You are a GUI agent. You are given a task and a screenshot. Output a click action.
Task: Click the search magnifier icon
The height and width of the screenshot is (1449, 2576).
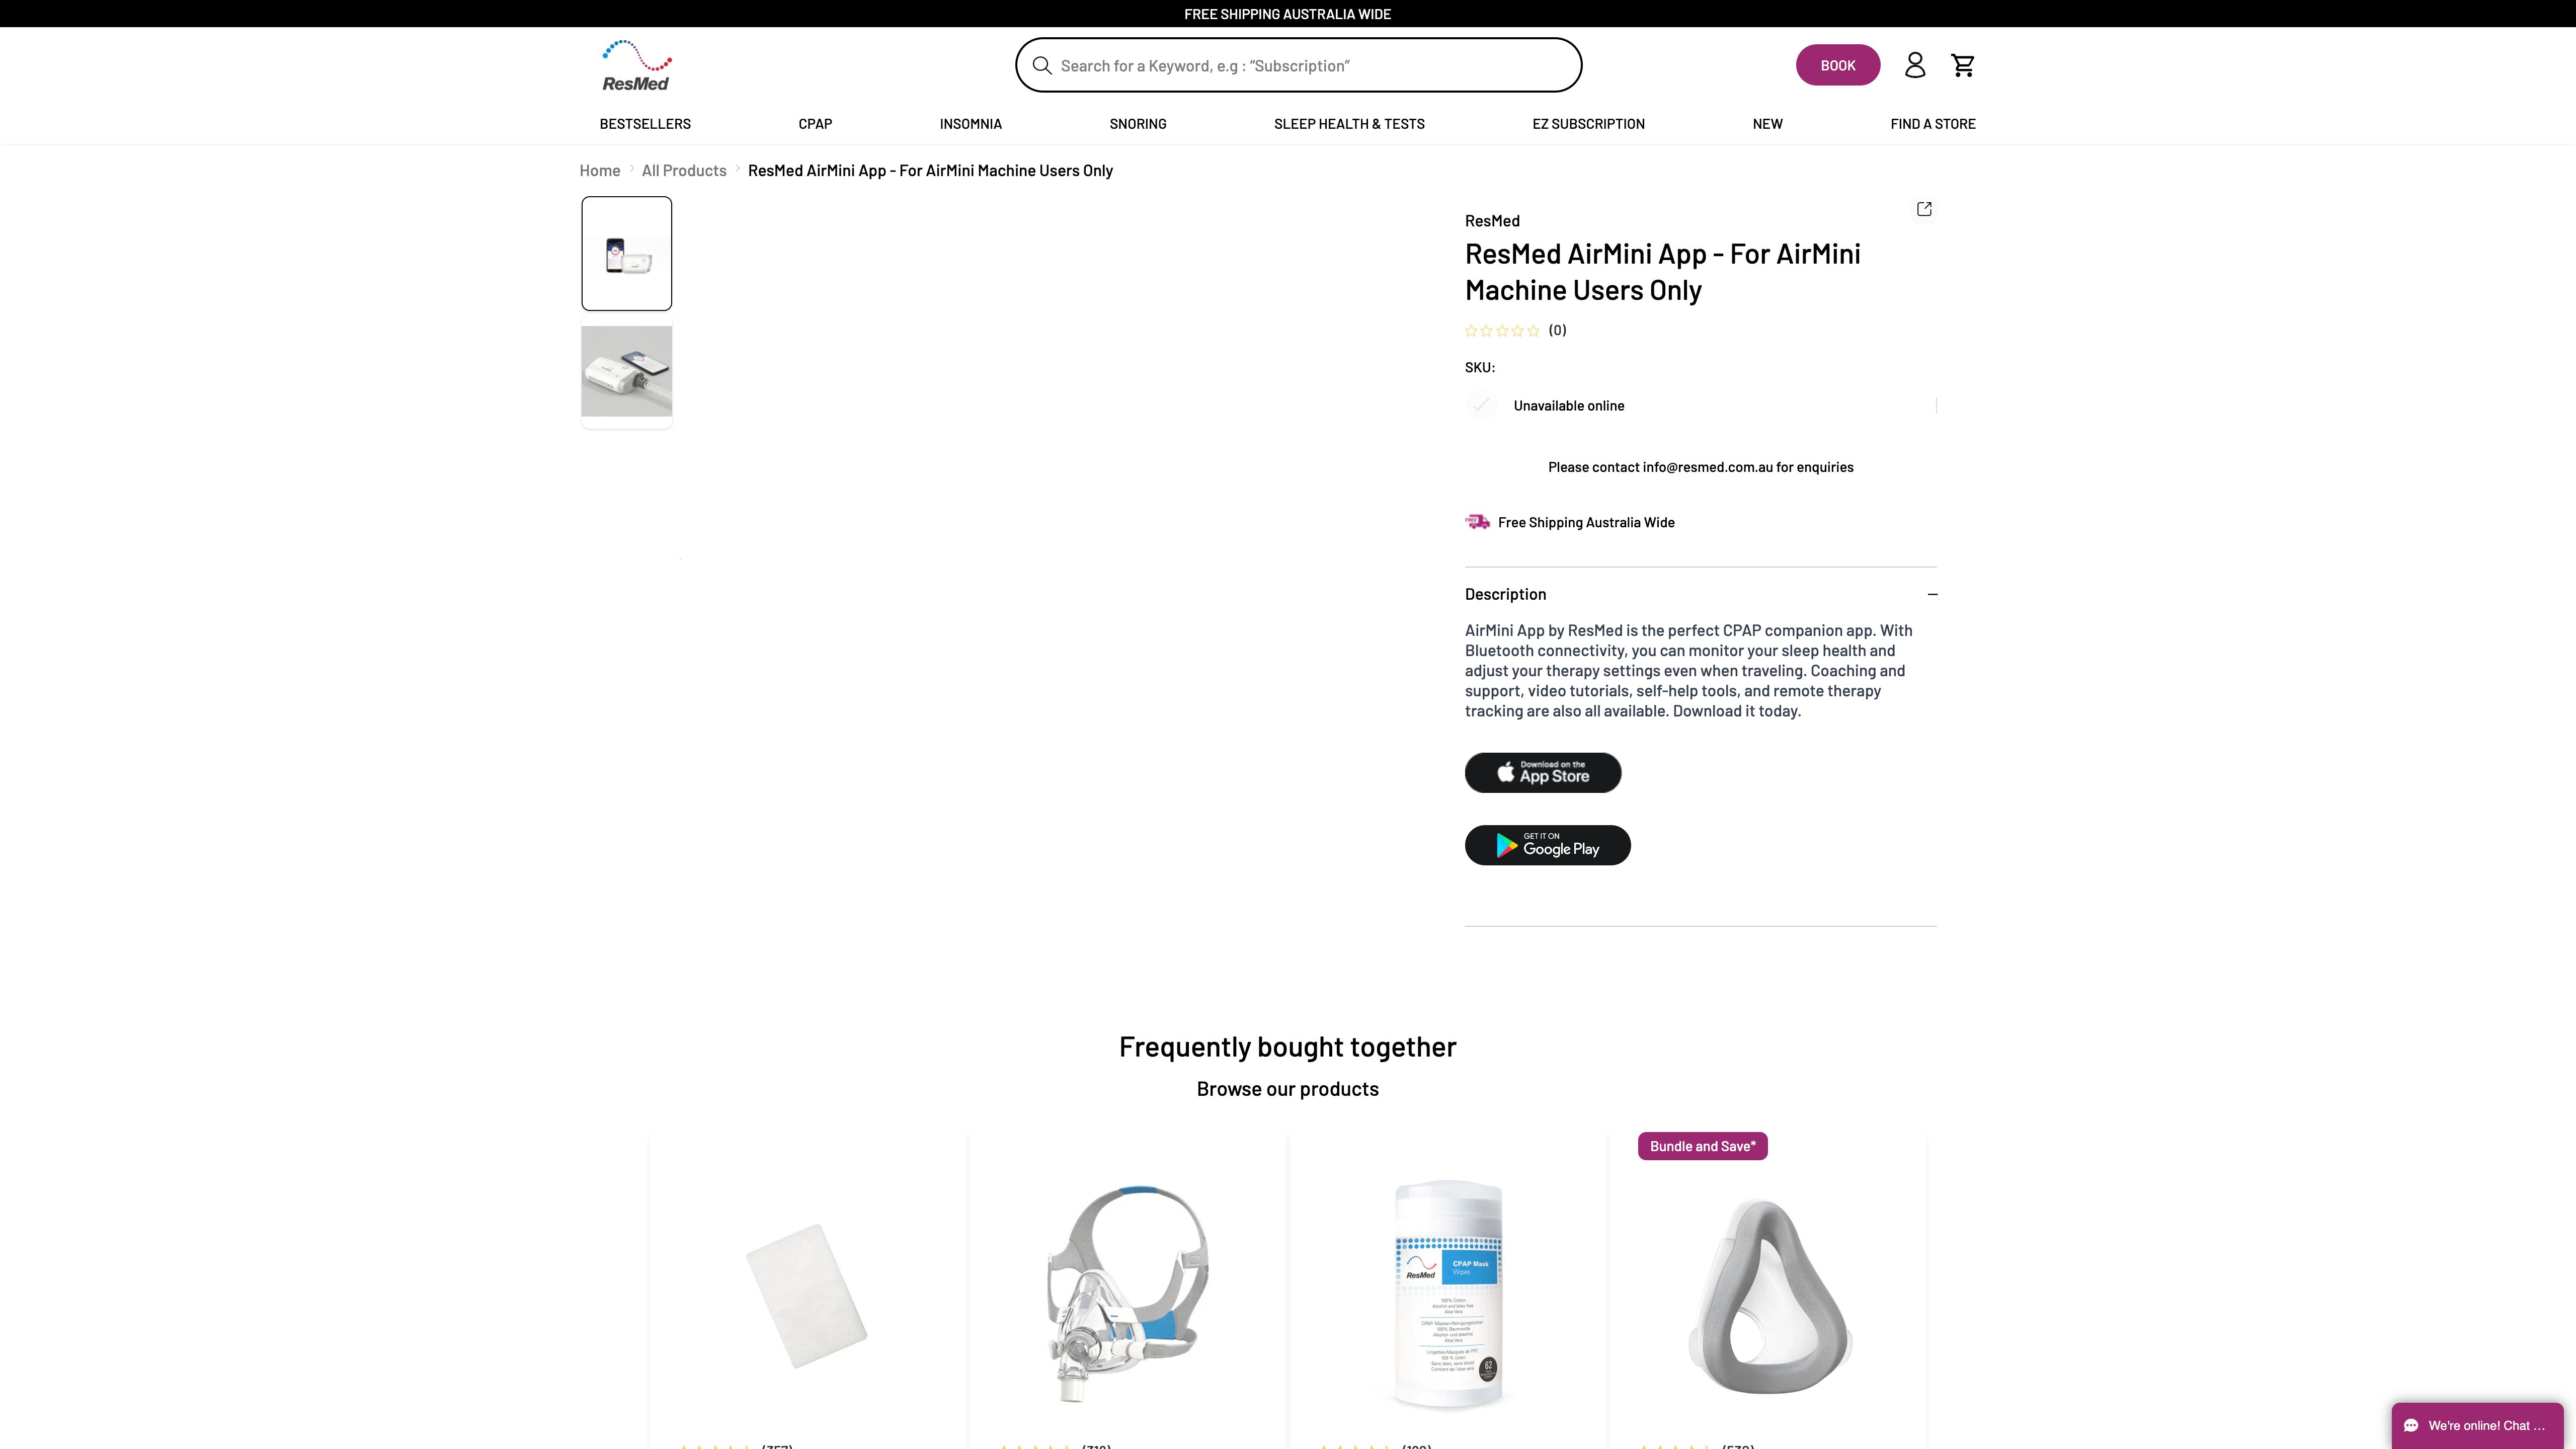pyautogui.click(x=1041, y=66)
